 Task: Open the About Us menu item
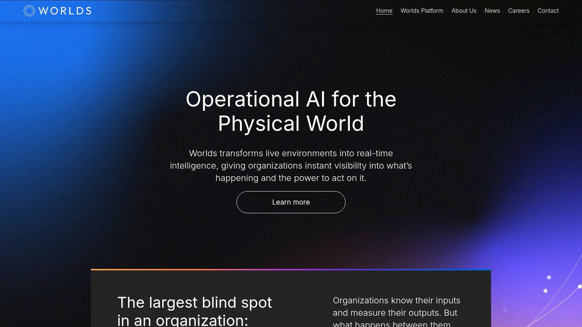tap(464, 11)
